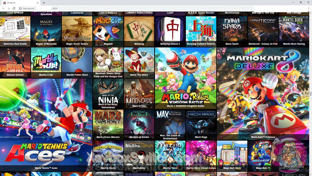
Task: Open Manticore - Galaxy on Fire tile
Action: (263, 31)
